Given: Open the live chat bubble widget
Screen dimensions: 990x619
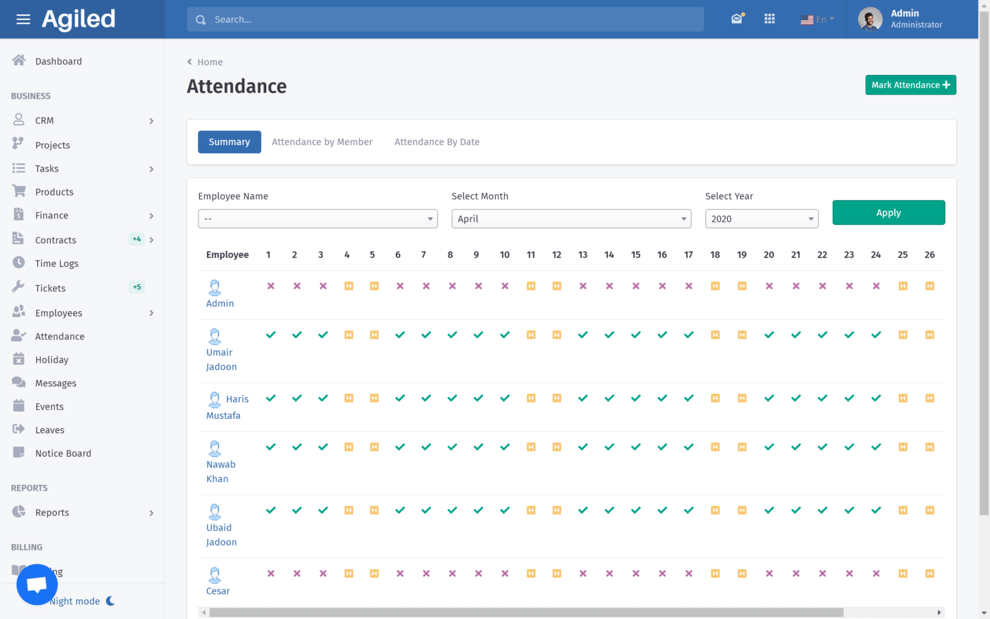Looking at the screenshot, I should click(37, 585).
